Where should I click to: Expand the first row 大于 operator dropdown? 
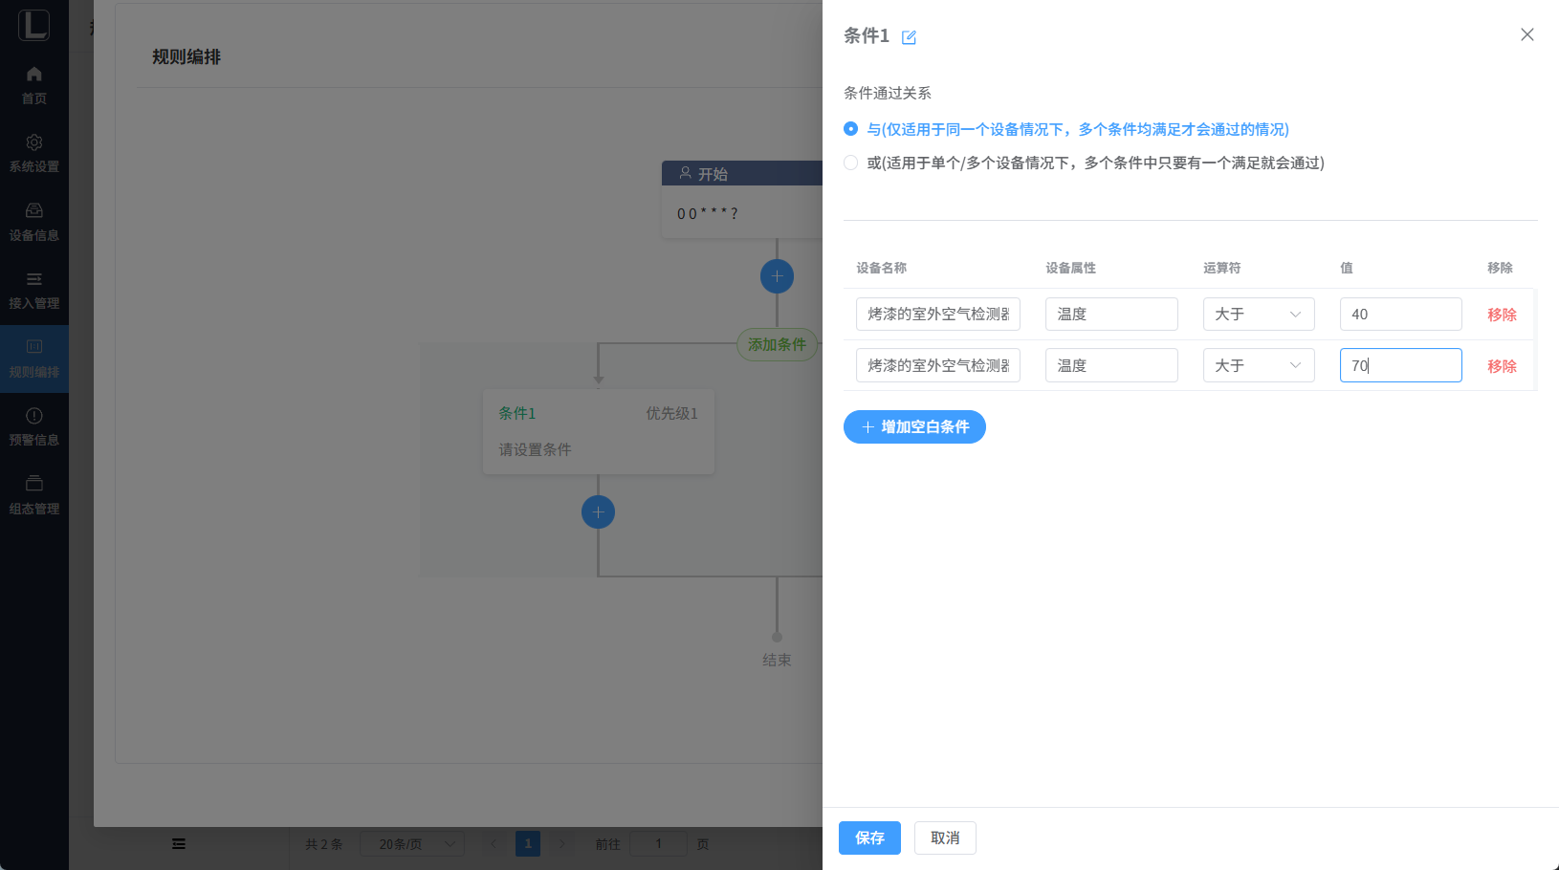click(x=1258, y=315)
